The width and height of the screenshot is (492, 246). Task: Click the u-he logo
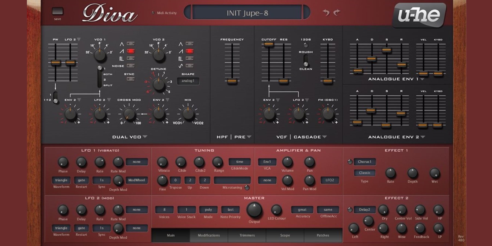[420, 15]
